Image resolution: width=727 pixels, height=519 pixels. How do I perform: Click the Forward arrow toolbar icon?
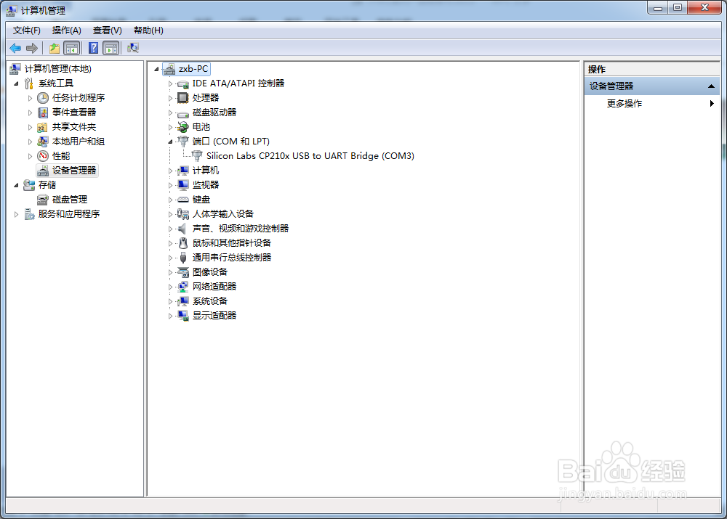point(32,48)
